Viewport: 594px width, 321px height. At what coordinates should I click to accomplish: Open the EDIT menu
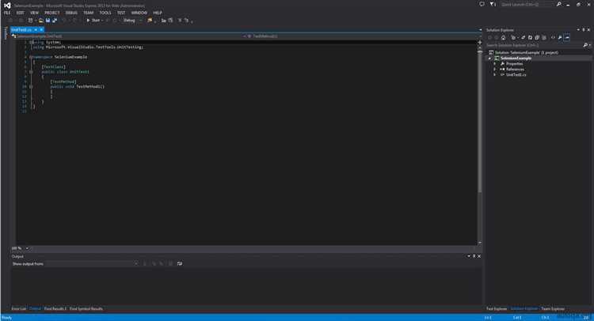pyautogui.click(x=20, y=13)
